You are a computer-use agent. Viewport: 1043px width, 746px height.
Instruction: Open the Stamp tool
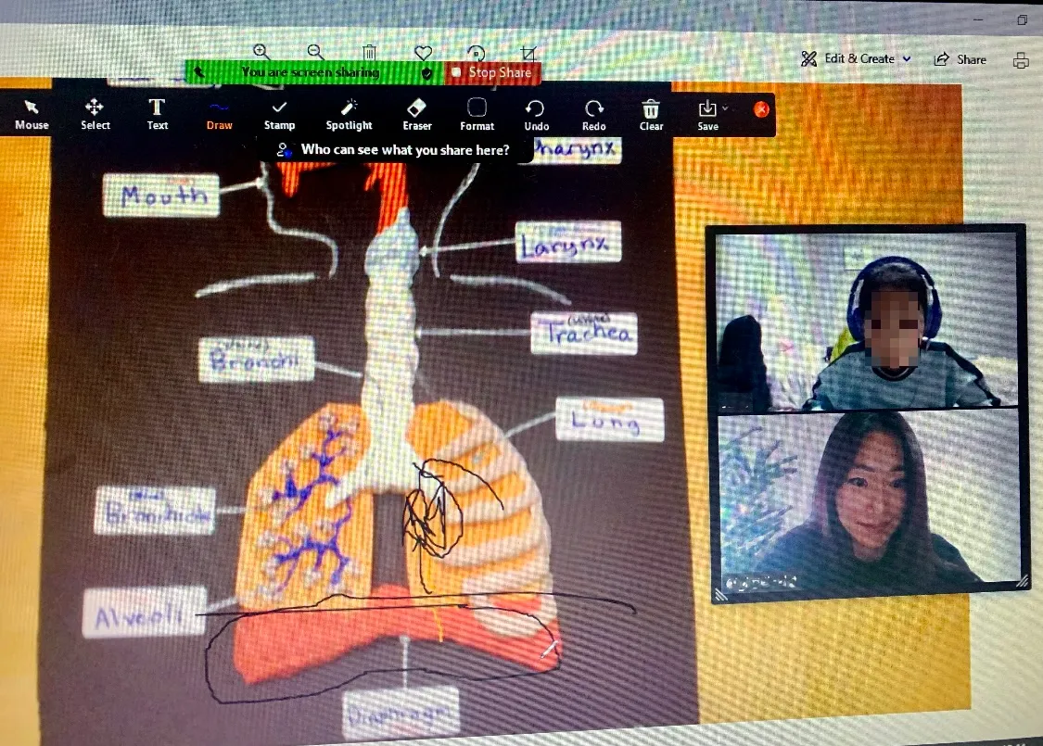[279, 115]
